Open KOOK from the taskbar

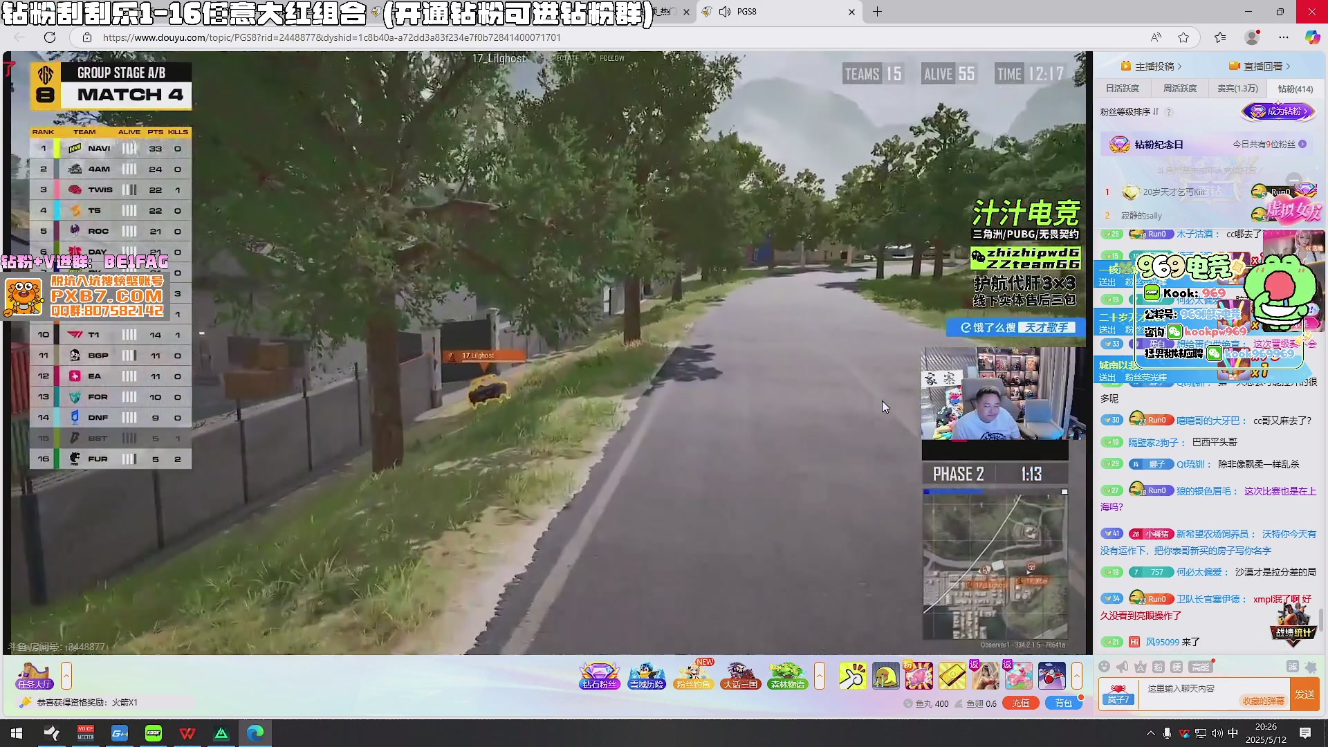(x=153, y=733)
